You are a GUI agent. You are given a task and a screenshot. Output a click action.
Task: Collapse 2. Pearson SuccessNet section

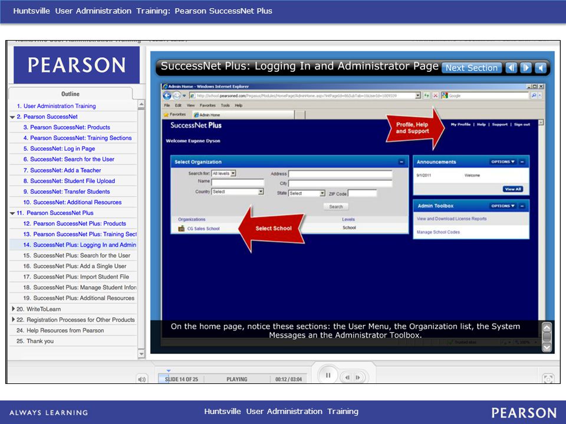(12, 117)
